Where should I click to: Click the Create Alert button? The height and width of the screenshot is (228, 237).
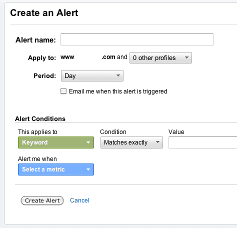tap(42, 200)
